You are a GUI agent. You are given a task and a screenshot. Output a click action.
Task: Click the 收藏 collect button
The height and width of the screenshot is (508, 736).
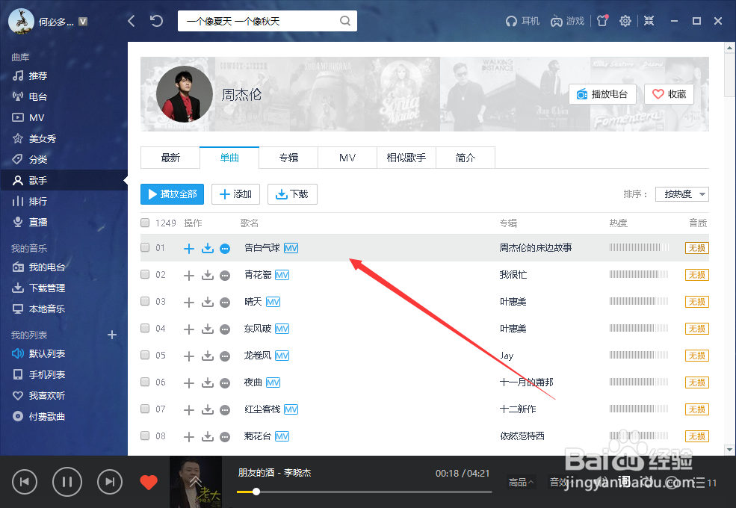coord(668,94)
